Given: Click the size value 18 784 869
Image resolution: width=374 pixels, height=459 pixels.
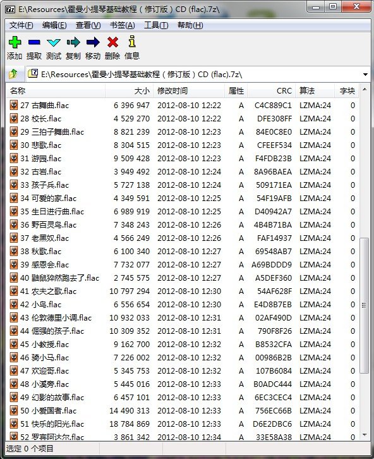Looking at the screenshot, I should point(130,424).
